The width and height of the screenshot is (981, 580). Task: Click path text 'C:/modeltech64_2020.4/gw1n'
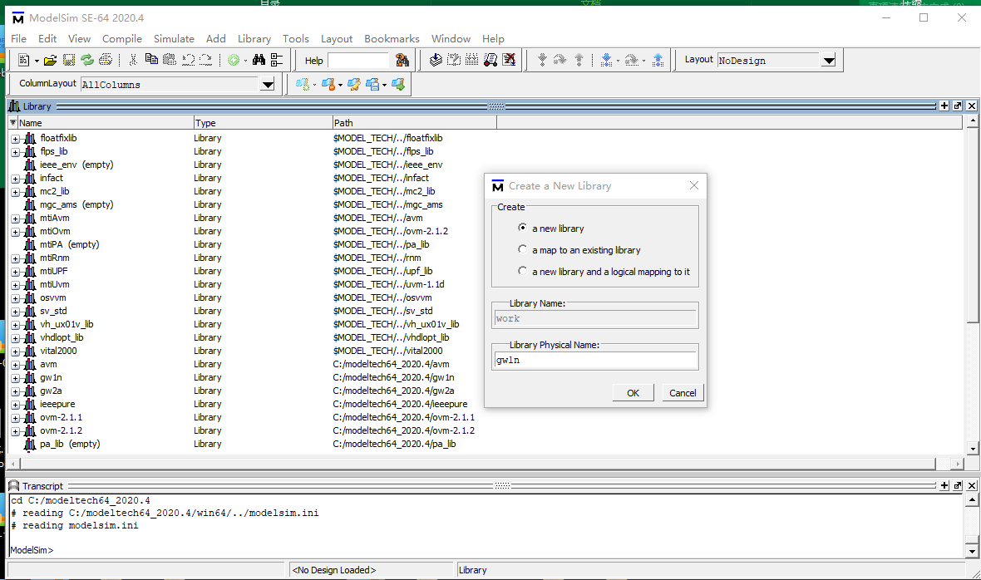coord(393,377)
